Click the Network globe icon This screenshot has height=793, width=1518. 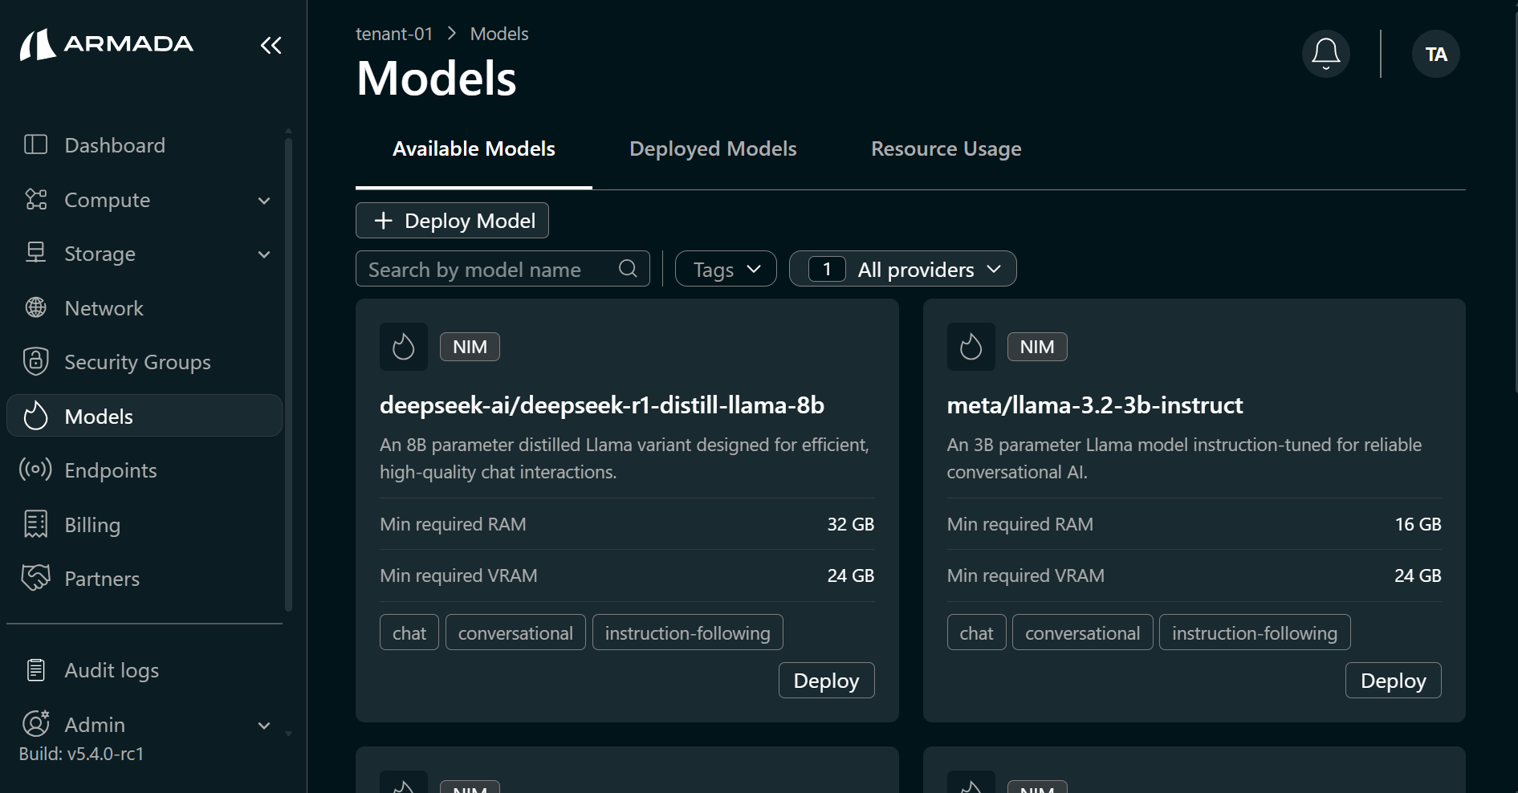[35, 307]
